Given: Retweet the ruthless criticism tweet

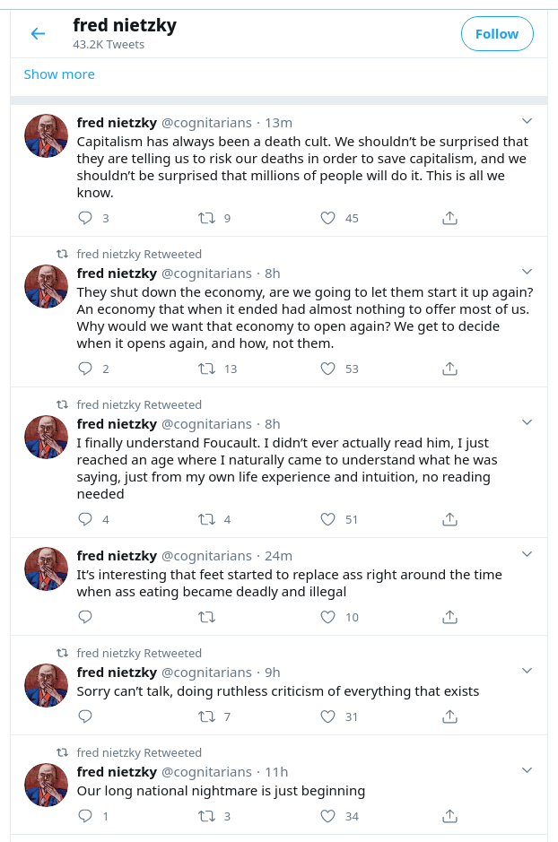Looking at the screenshot, I should (x=206, y=716).
